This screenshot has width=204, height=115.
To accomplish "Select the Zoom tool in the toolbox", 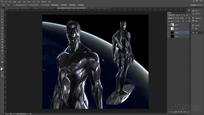I will pos(2,64).
